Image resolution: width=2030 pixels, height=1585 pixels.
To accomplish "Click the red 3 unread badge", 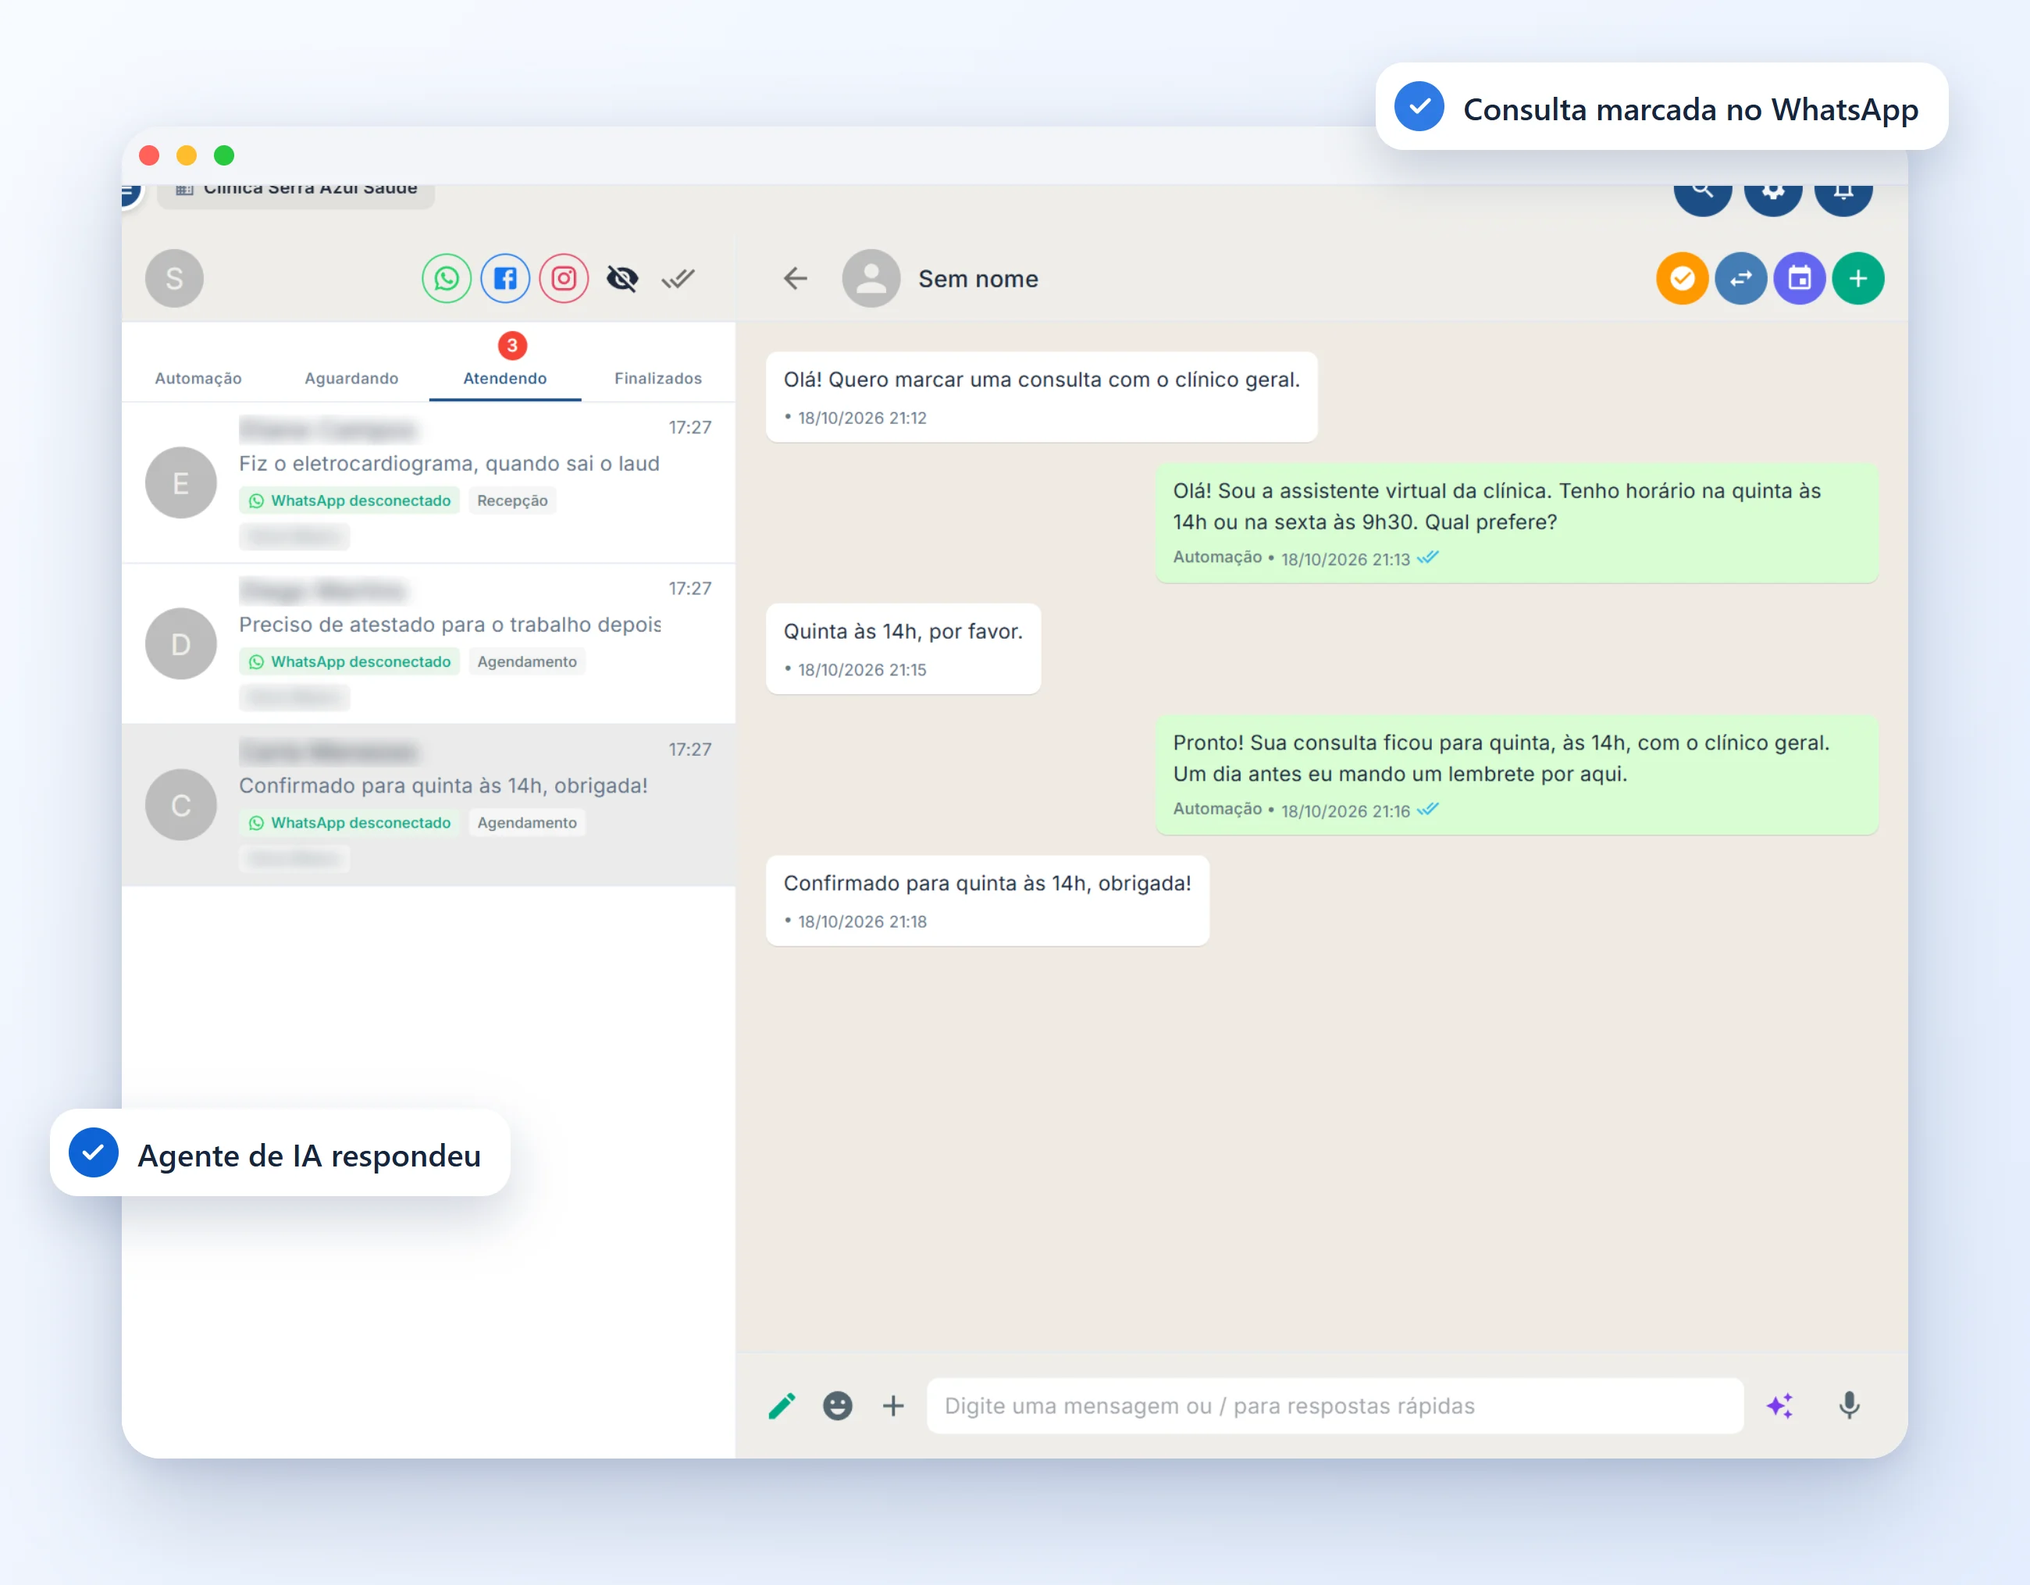I will click(512, 345).
